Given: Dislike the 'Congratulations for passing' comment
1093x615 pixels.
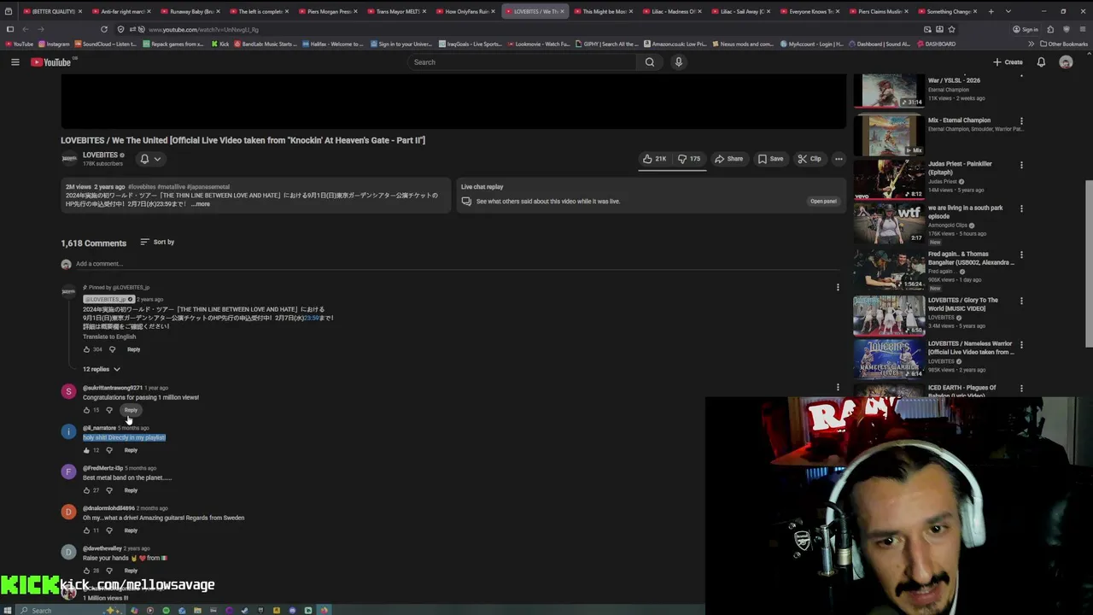Looking at the screenshot, I should pos(108,410).
